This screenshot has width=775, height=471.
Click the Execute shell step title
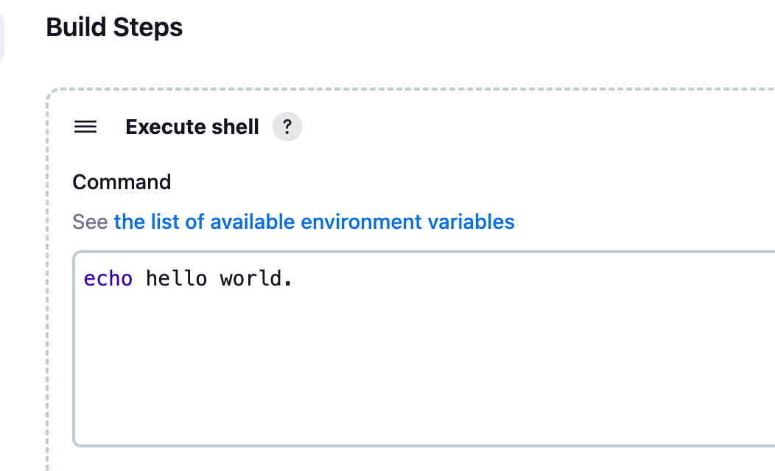click(192, 127)
